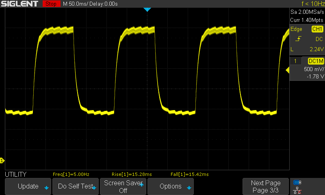
Task: Click the Fall[1]=15.42ms measurement
Action: tap(189, 174)
